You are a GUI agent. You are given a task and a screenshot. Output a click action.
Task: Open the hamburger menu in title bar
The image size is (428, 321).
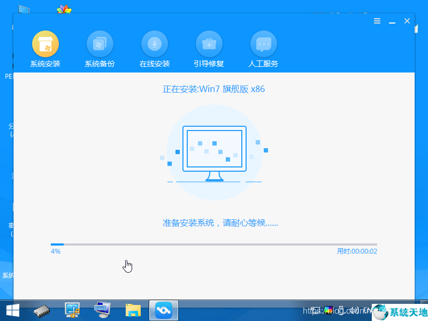click(x=377, y=21)
